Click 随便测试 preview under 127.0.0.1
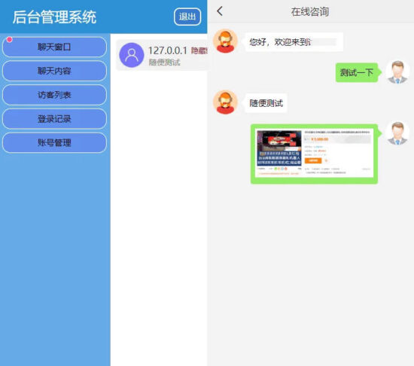 [x=164, y=63]
